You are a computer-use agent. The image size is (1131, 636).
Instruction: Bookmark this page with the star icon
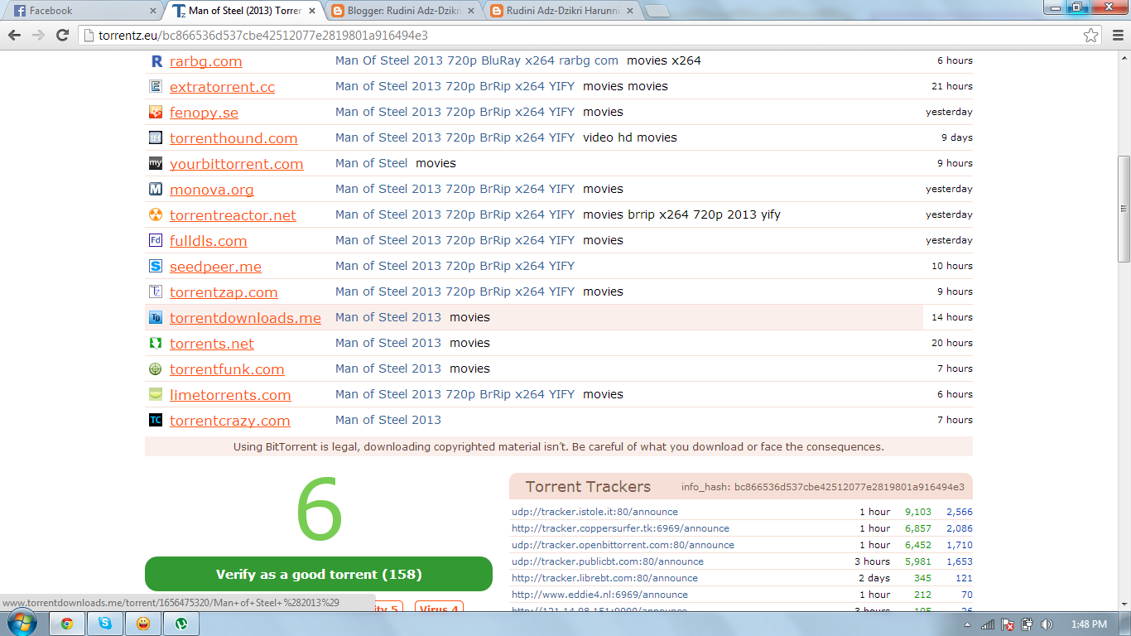point(1091,36)
